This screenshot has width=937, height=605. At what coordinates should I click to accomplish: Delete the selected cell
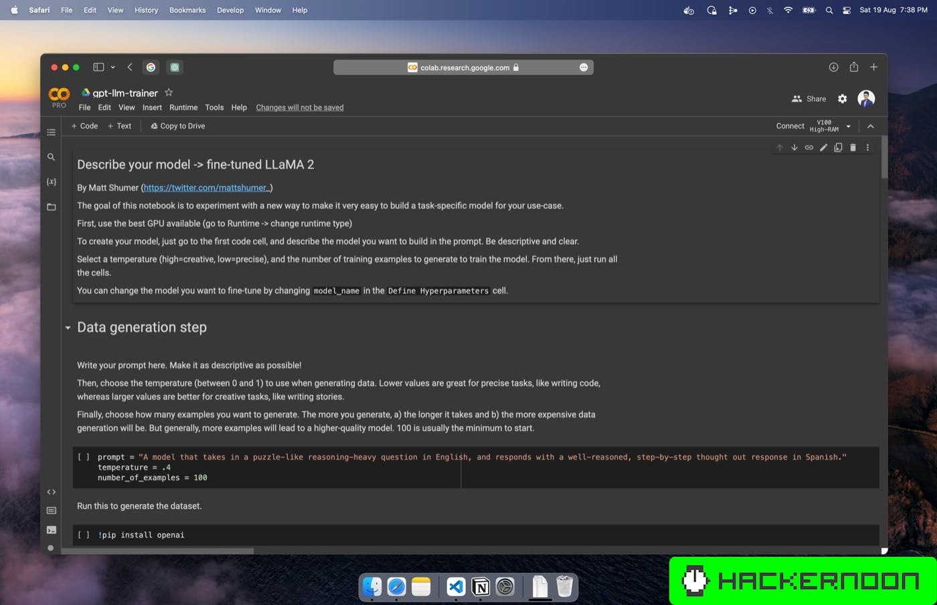(853, 147)
